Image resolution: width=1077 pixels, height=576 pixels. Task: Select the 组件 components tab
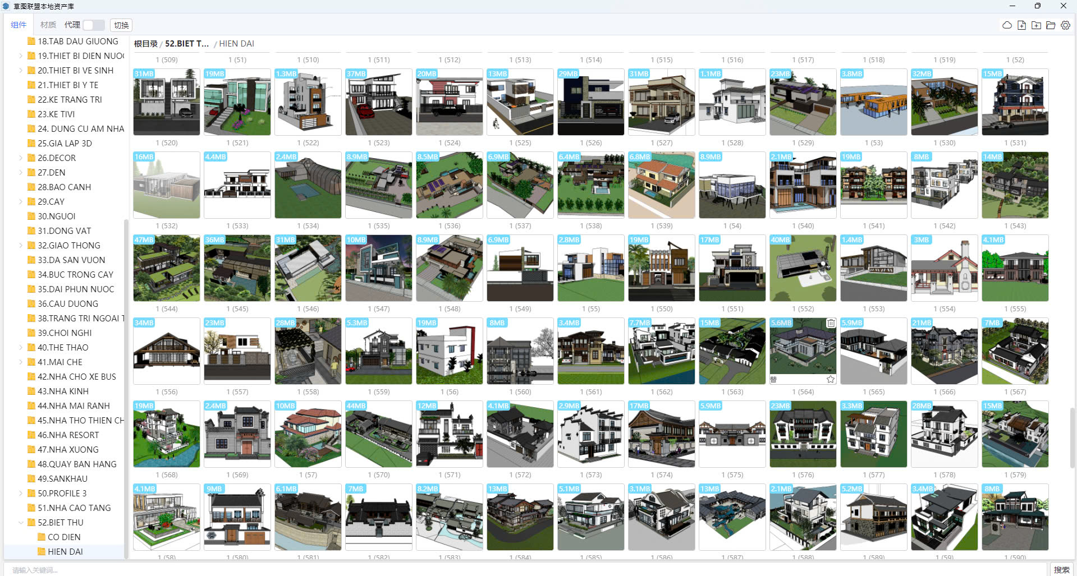pyautogui.click(x=19, y=25)
